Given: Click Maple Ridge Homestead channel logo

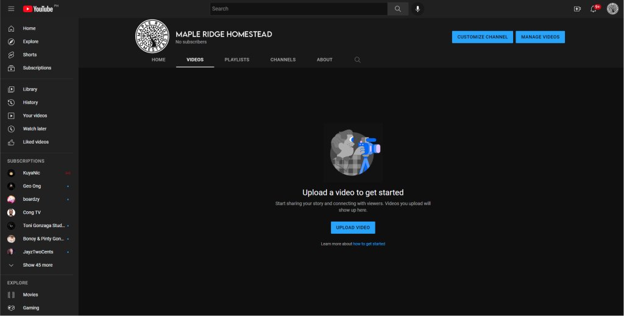Looking at the screenshot, I should pos(152,36).
